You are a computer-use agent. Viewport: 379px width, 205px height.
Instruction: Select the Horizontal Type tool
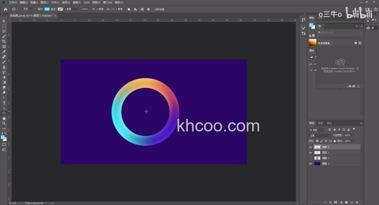[4, 103]
